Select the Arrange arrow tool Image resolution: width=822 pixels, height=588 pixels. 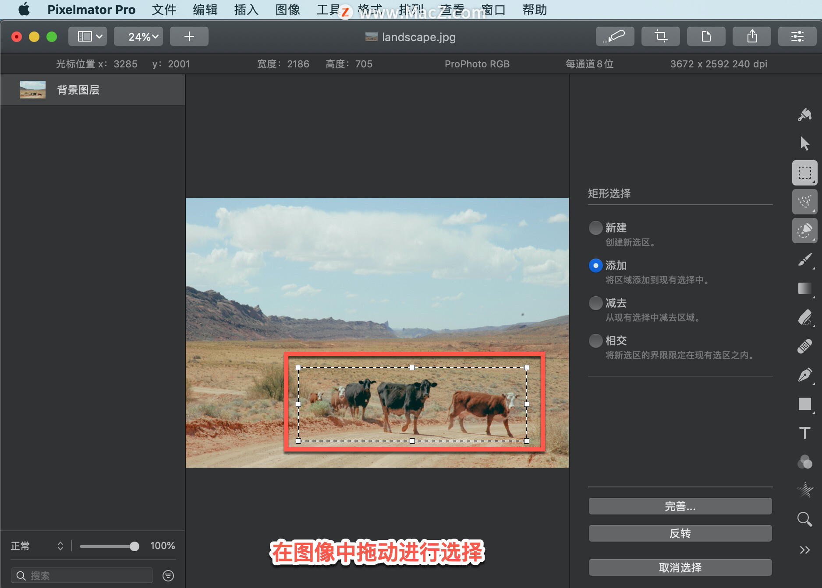[x=804, y=143]
